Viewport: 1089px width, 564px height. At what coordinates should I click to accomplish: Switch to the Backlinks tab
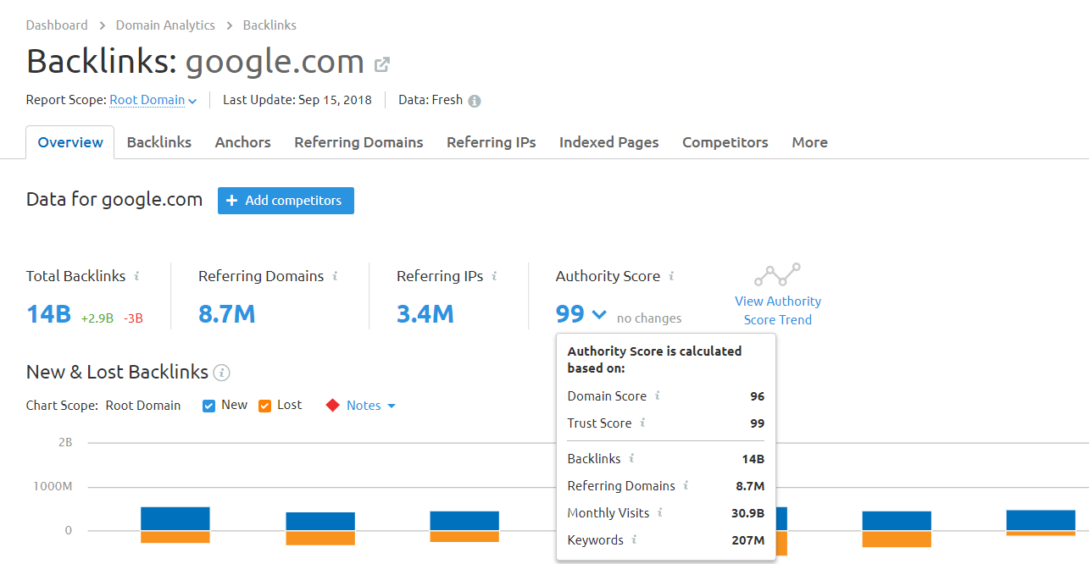point(159,142)
